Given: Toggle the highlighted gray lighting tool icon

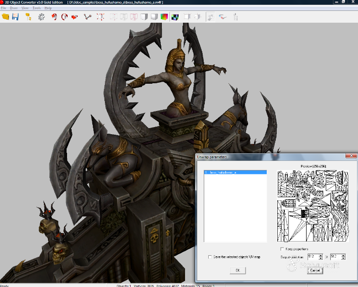Looking at the screenshot, I should tap(210, 17).
